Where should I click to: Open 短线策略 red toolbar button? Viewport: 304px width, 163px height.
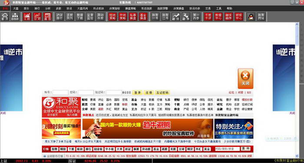(112, 16)
